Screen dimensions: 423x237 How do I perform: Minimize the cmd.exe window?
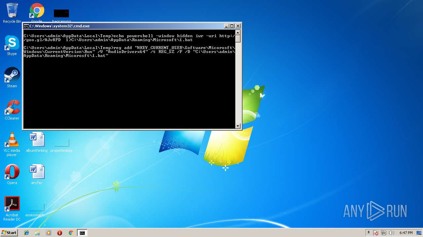pyautogui.click(x=226, y=26)
